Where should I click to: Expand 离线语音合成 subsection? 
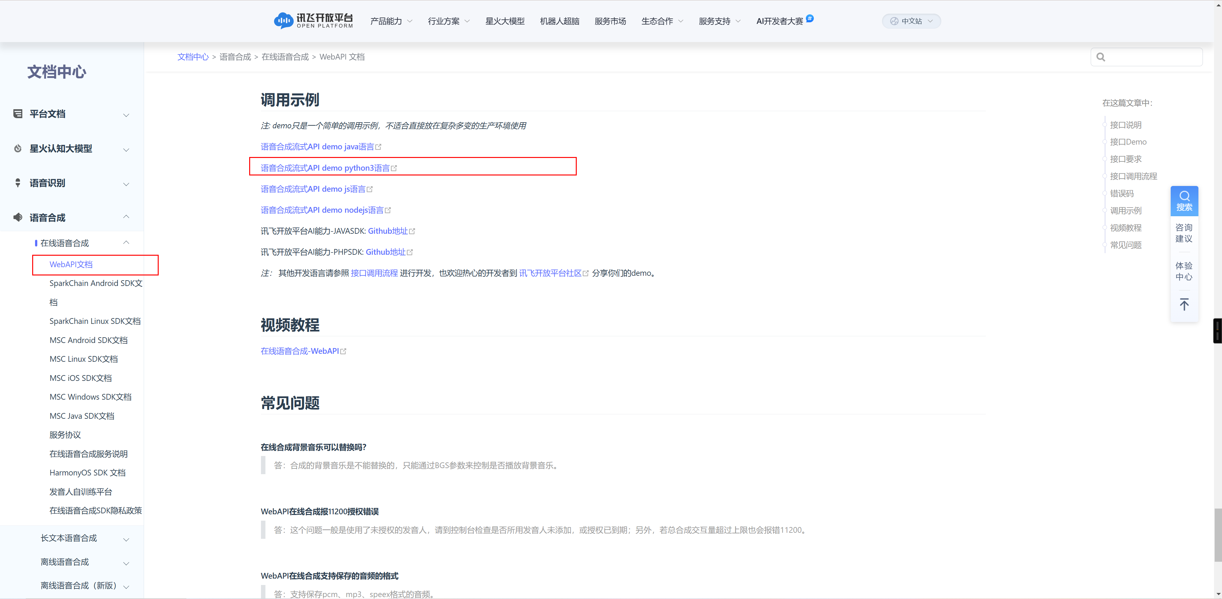pos(126,563)
